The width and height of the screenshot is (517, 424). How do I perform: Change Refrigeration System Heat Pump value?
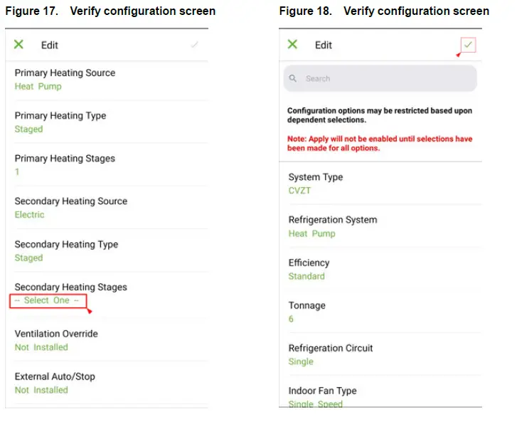click(311, 233)
